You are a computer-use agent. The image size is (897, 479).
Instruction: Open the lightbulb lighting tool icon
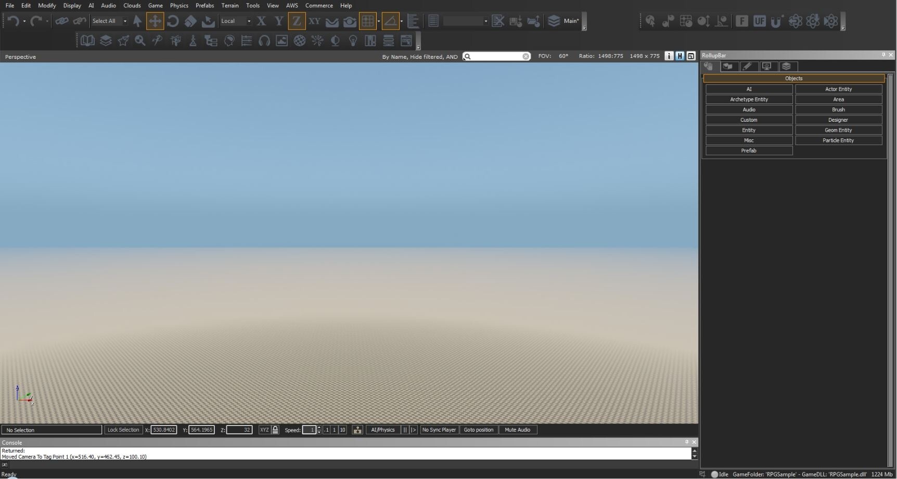tap(353, 41)
